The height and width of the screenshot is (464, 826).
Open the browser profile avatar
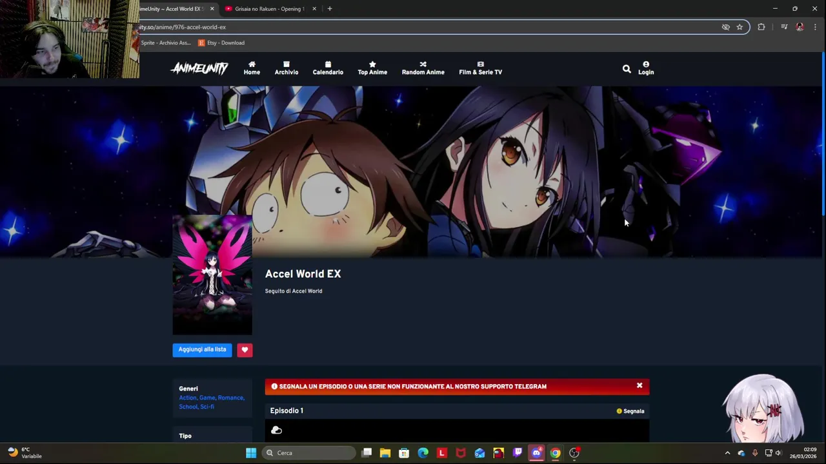(800, 27)
